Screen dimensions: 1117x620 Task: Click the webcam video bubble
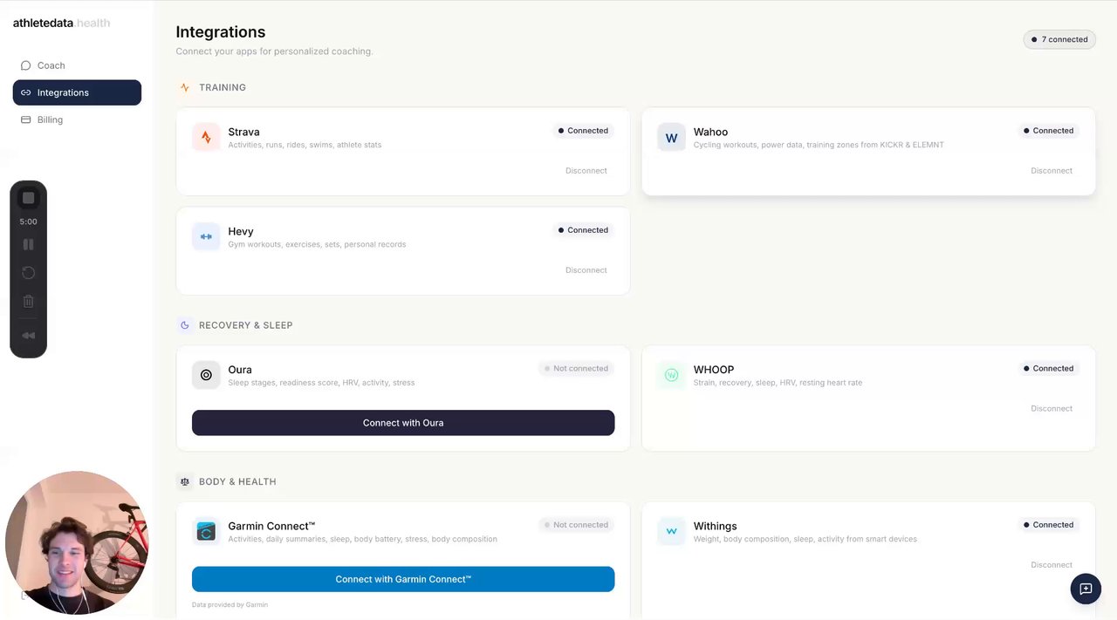tap(77, 542)
